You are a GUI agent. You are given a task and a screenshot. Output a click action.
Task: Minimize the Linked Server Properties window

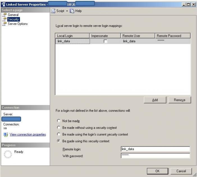(184, 4)
